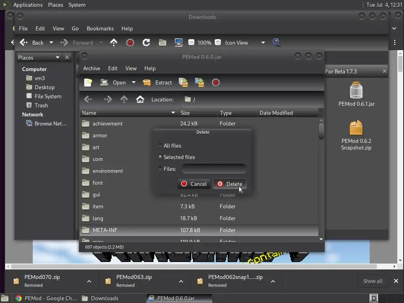Close the Places sidebar pane
Image resolution: width=404 pixels, height=303 pixels.
[67, 57]
